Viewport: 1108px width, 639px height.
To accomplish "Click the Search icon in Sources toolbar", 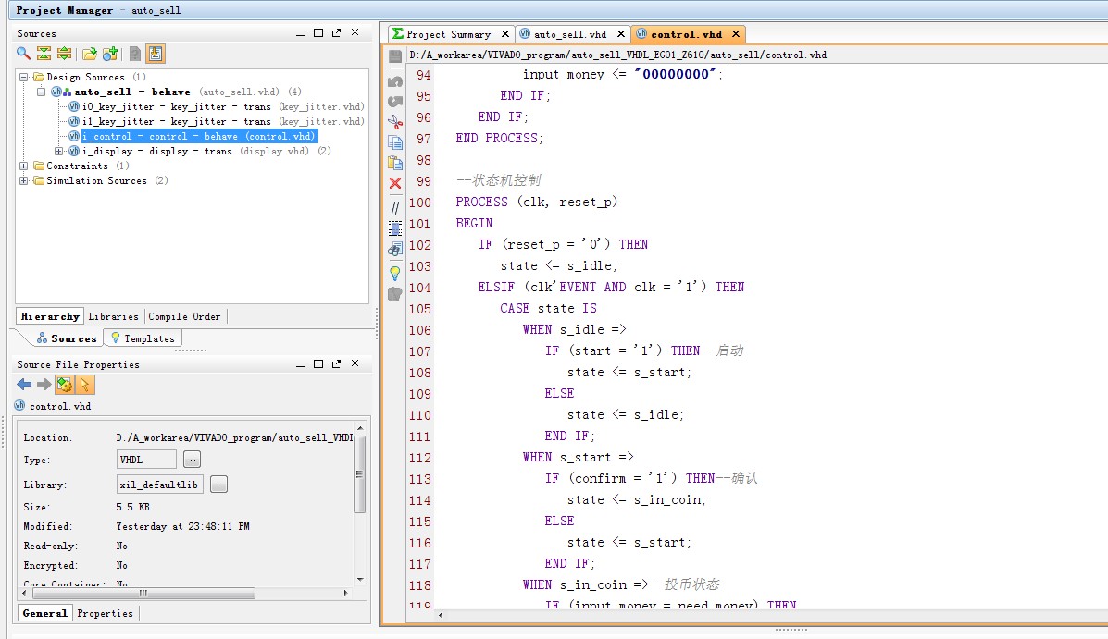I will click(x=24, y=54).
